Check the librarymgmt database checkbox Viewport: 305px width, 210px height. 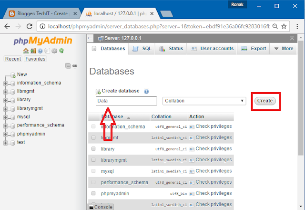click(93, 160)
